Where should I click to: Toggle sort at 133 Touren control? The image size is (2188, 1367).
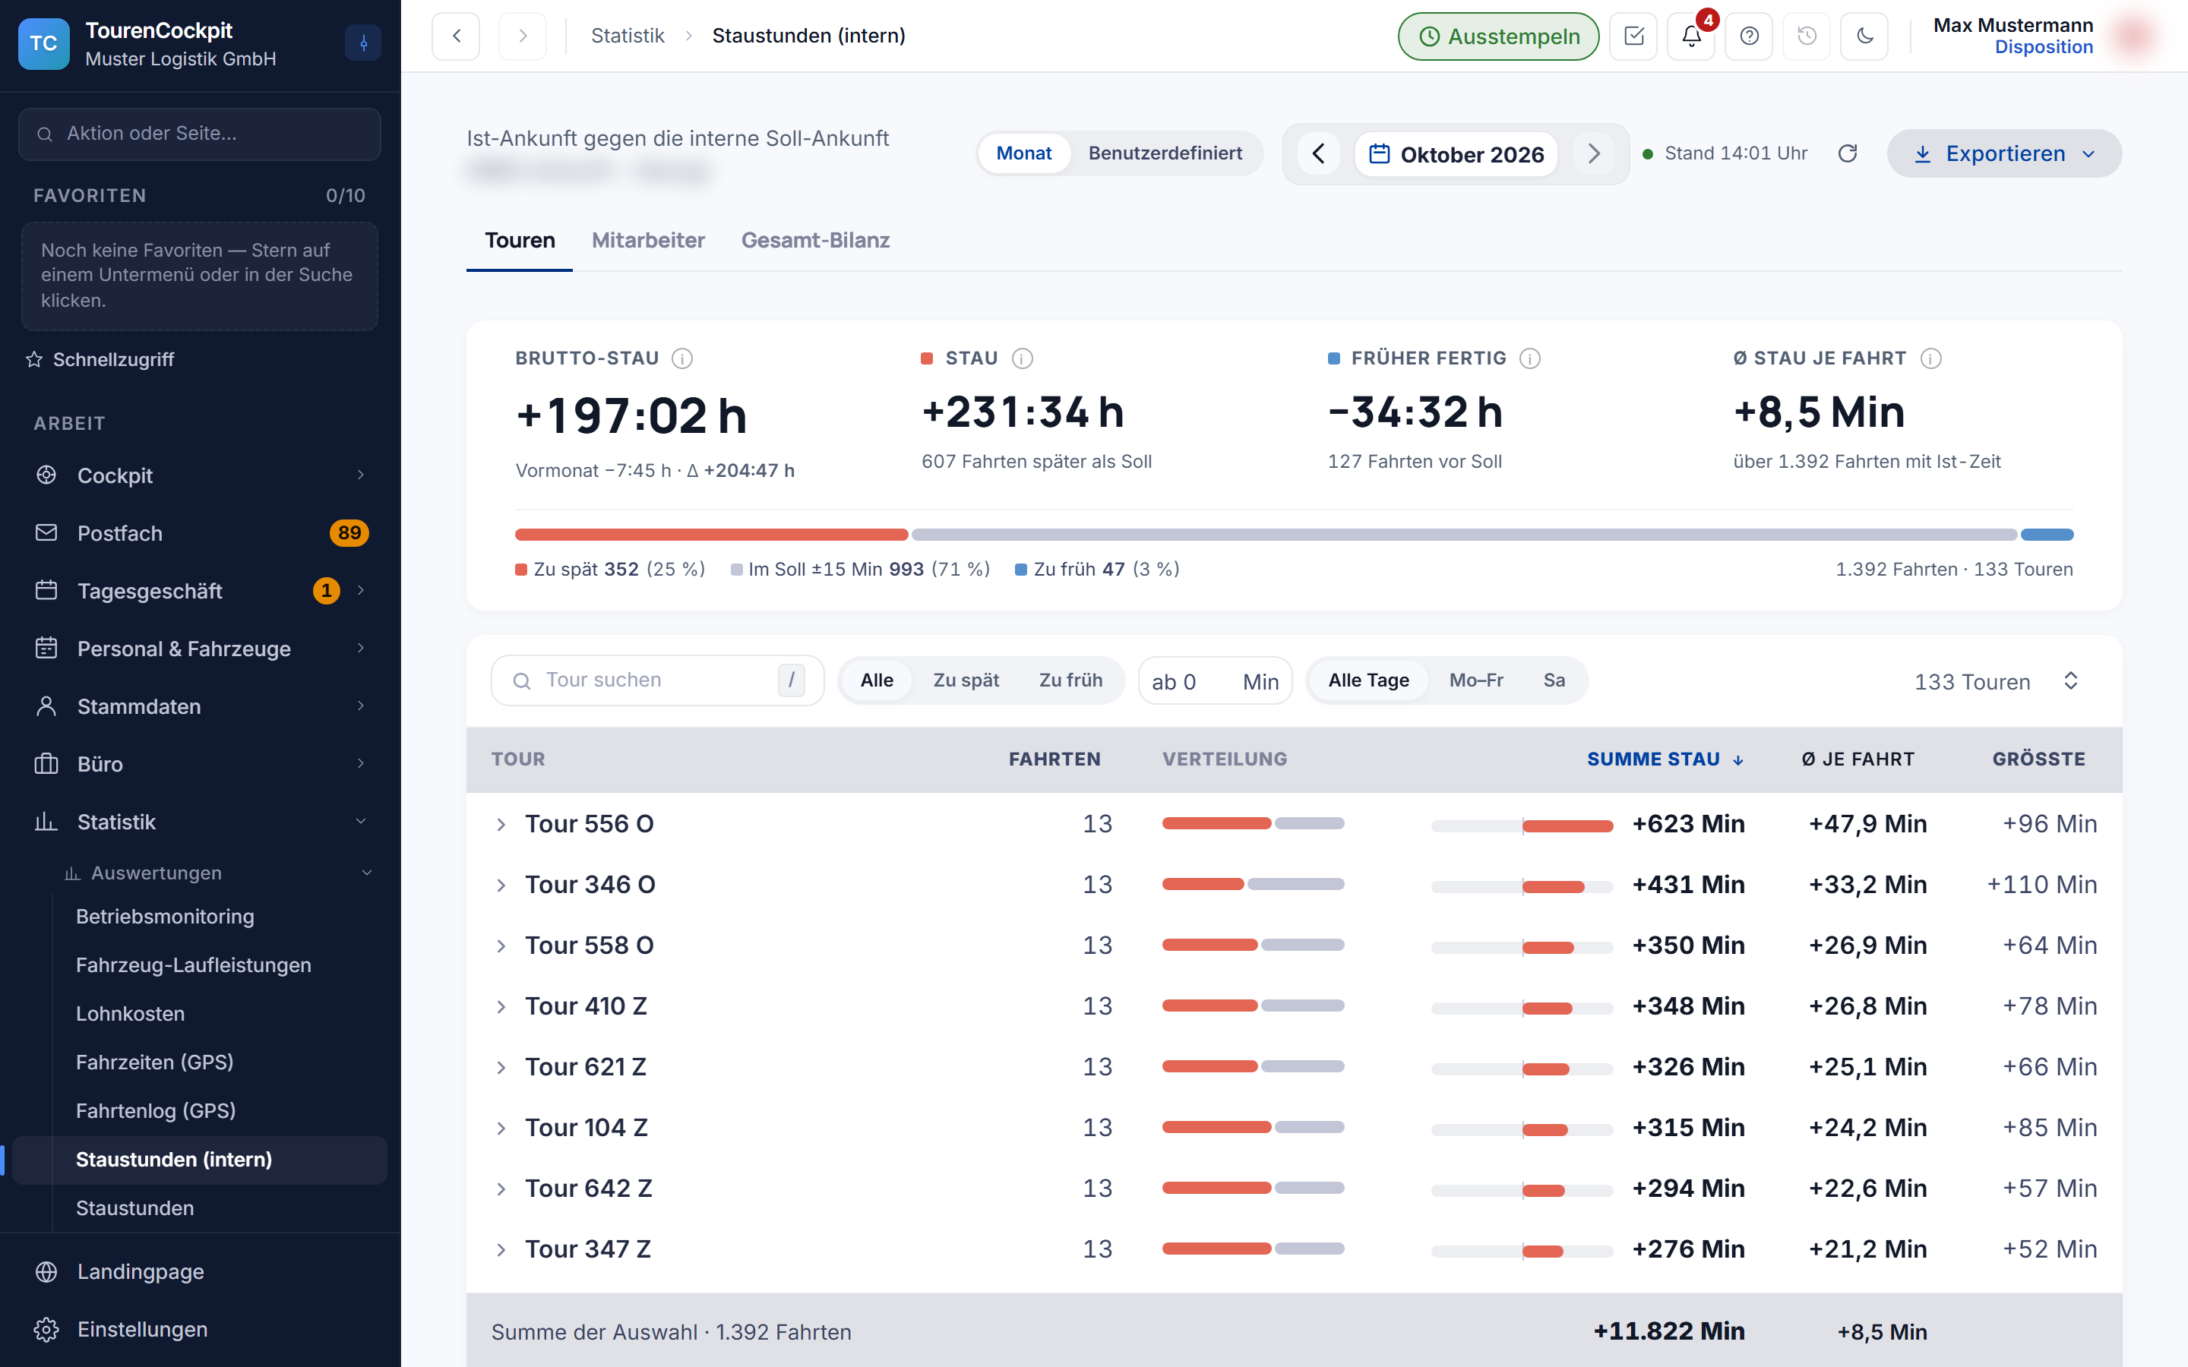tap(2070, 680)
